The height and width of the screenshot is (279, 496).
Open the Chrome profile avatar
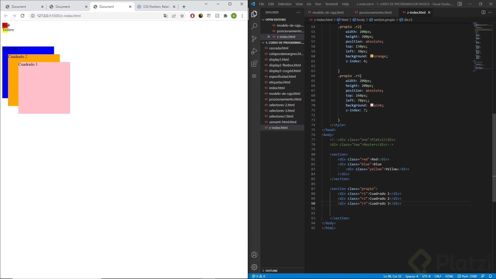234,16
